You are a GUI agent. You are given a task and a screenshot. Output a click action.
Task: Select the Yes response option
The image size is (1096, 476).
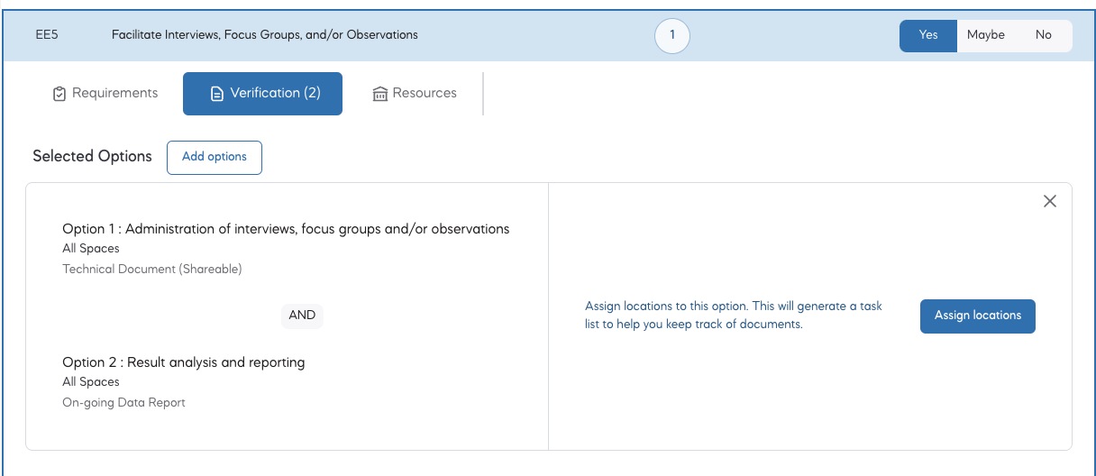pos(927,36)
